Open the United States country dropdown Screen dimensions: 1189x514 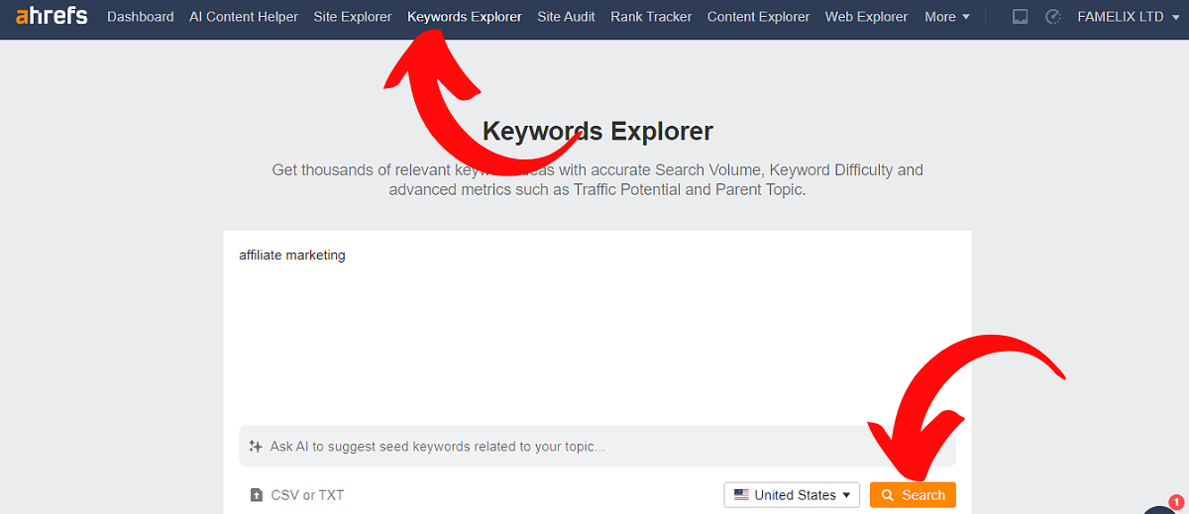click(792, 495)
